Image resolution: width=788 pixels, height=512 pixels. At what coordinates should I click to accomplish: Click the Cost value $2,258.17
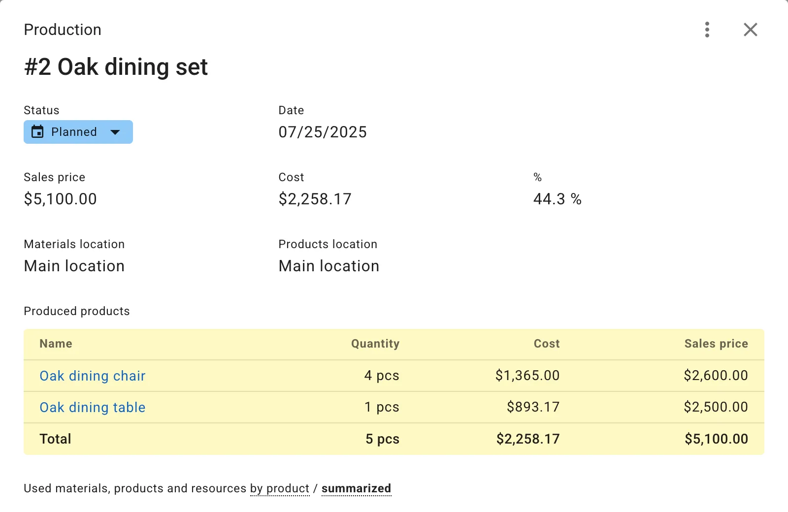(x=315, y=199)
